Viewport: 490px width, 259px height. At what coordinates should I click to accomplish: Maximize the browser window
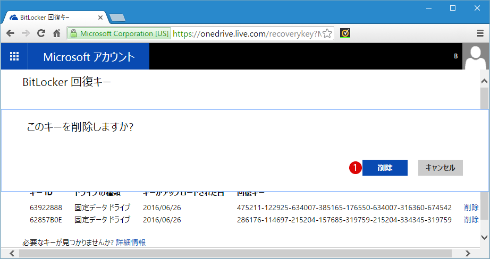(x=452, y=8)
